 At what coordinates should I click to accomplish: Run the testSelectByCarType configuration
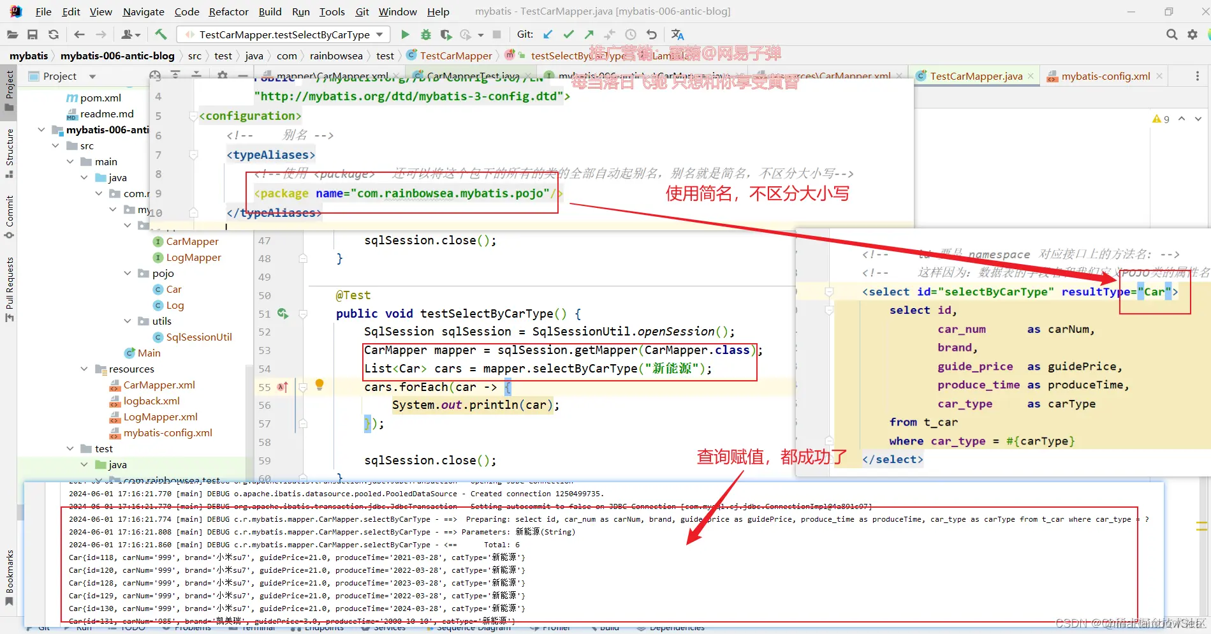click(x=405, y=34)
